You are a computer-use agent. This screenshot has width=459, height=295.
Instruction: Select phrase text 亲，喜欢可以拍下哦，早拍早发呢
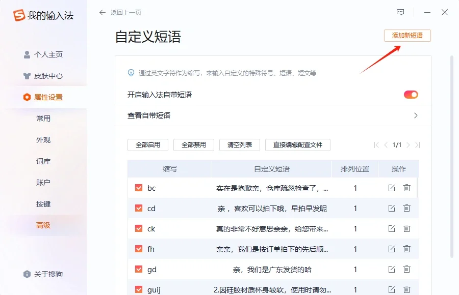click(272, 209)
